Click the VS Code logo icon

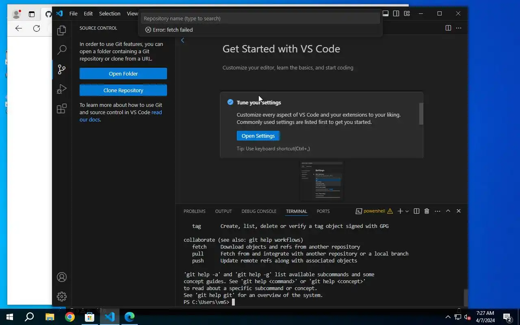(60, 13)
